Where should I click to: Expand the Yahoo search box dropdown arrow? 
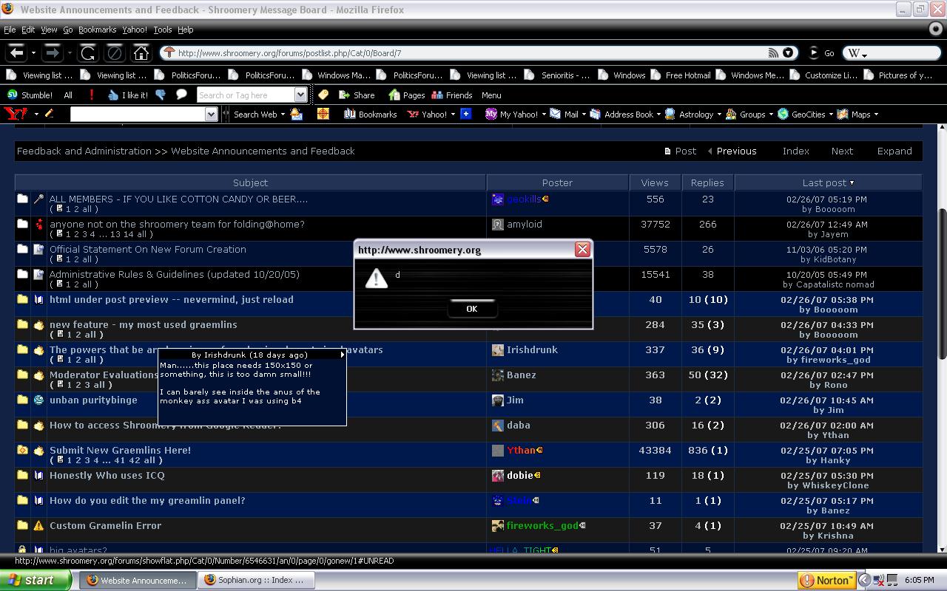212,115
